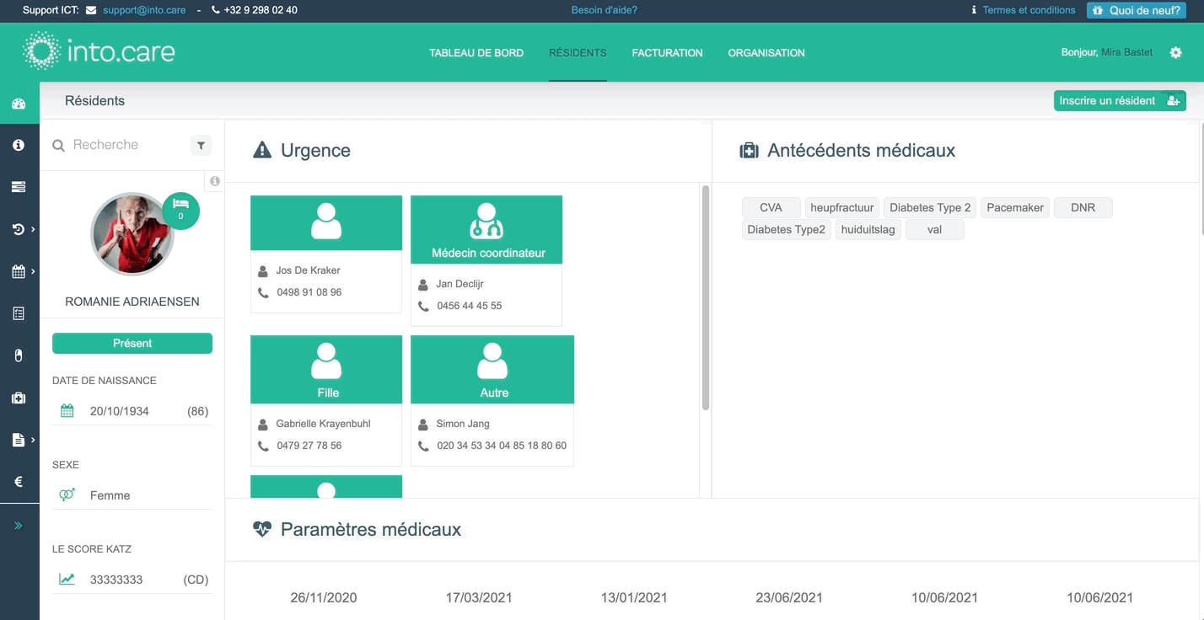Select the Pacemaker tag
Image resolution: width=1204 pixels, height=620 pixels.
1015,207
